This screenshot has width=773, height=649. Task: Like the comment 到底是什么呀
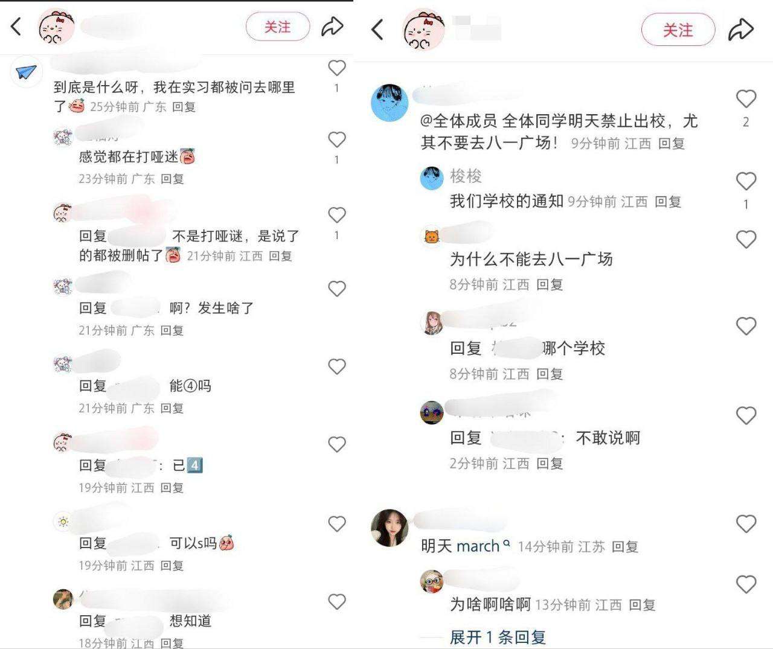tap(336, 68)
